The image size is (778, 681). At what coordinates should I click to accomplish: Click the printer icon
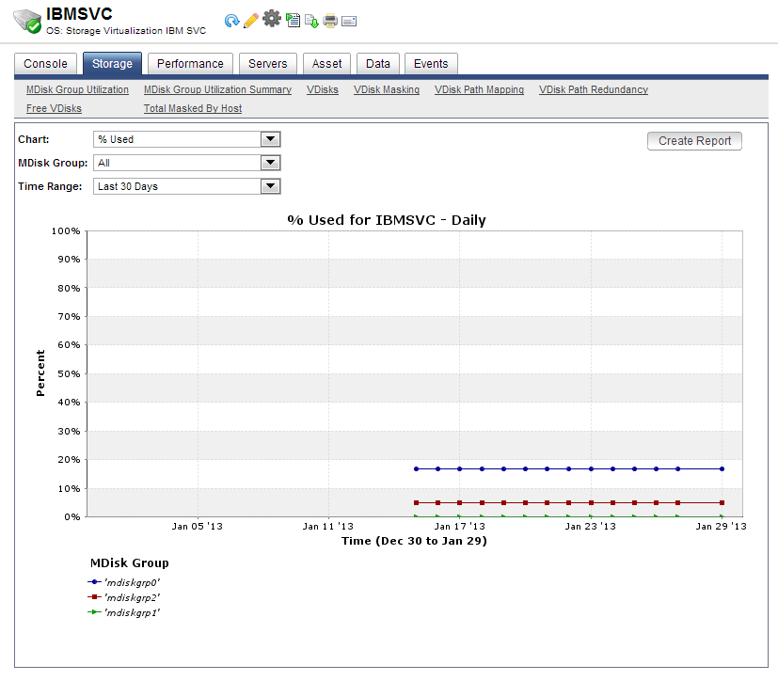pos(330,21)
